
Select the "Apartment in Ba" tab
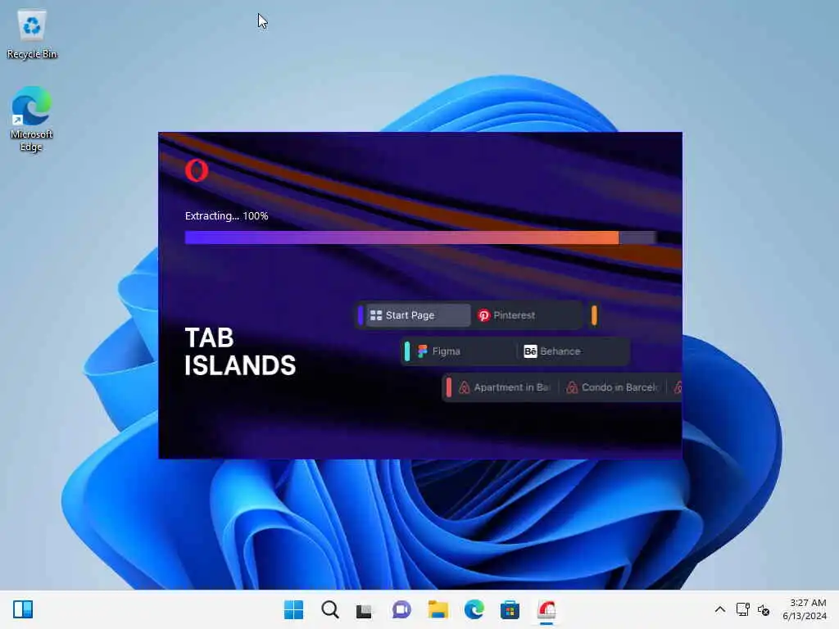505,387
